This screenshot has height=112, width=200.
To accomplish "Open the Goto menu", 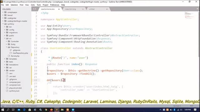I will [33, 5].
